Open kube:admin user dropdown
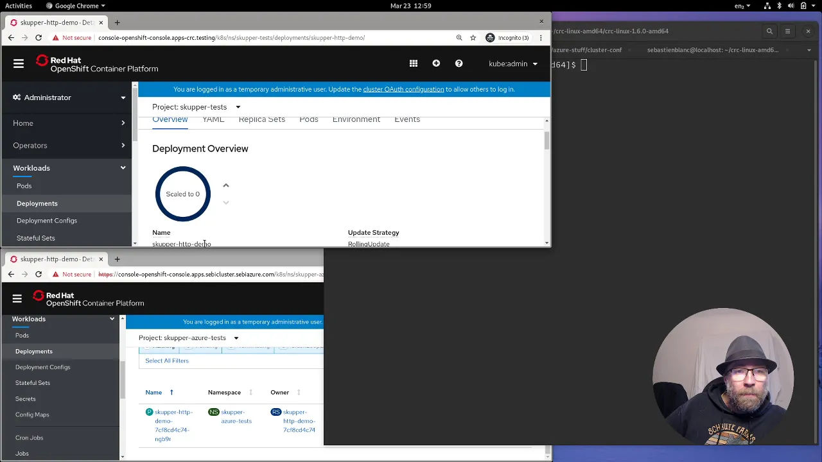 coord(513,64)
